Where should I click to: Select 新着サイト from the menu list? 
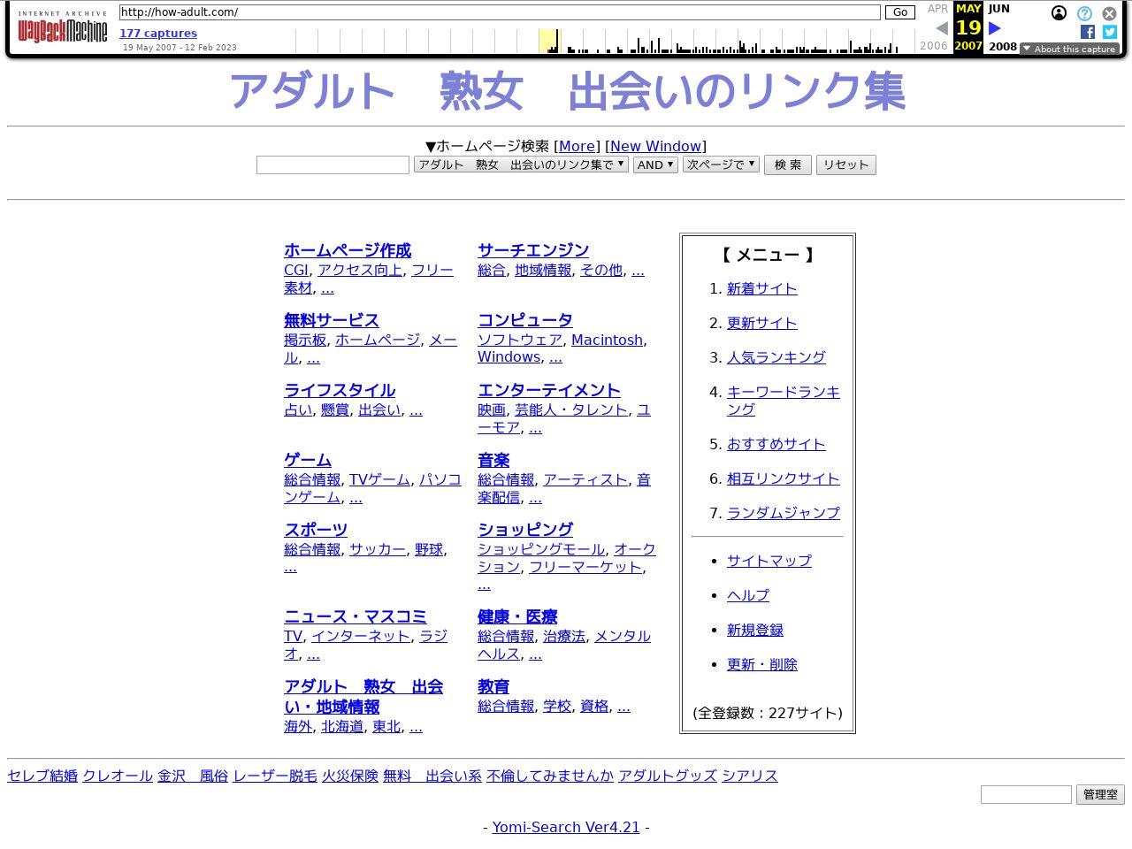pyautogui.click(x=761, y=288)
